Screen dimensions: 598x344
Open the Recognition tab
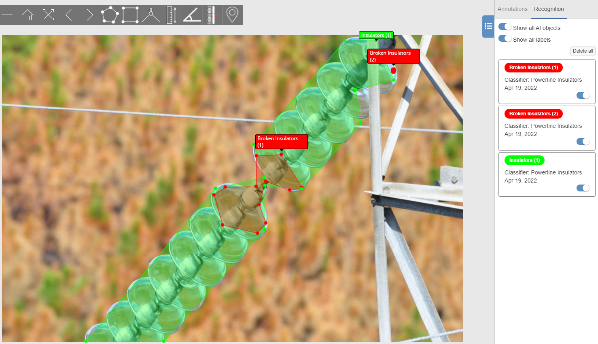549,9
